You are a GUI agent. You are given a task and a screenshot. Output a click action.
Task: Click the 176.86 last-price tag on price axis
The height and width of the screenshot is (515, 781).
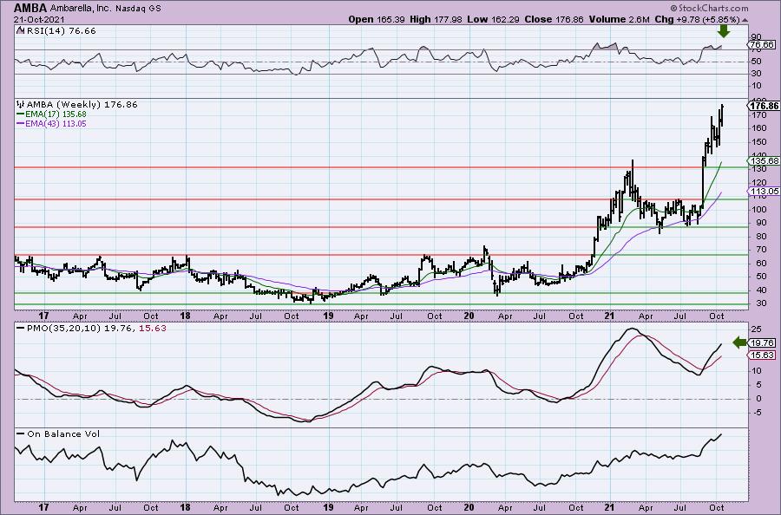[x=764, y=106]
